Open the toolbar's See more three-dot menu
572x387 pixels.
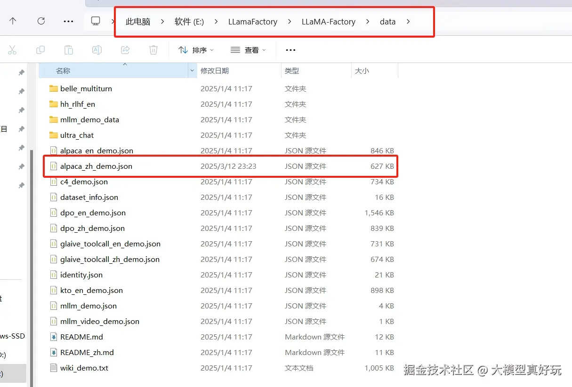tap(290, 50)
